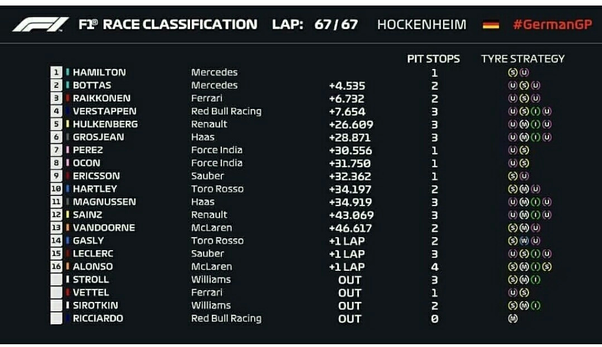
Task: Click Alonso's intermediate tyre icon
Action: pos(536,266)
